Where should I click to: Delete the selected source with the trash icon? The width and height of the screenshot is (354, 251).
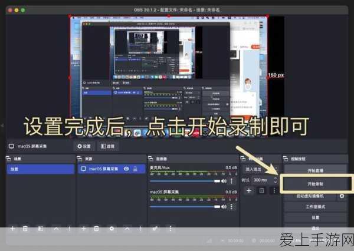point(96,229)
